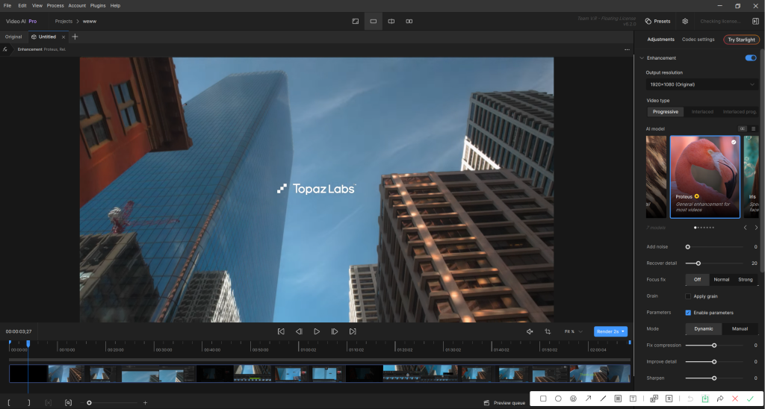This screenshot has width=765, height=409.
Task: Click the Render 2s button
Action: [611, 331]
